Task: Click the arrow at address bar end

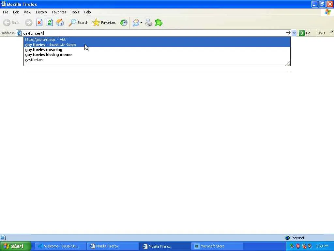Action: point(288,33)
